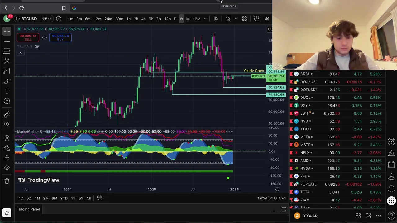The image size is (397, 223).
Task: Select the W weekly timeframe
Action: (181, 19)
